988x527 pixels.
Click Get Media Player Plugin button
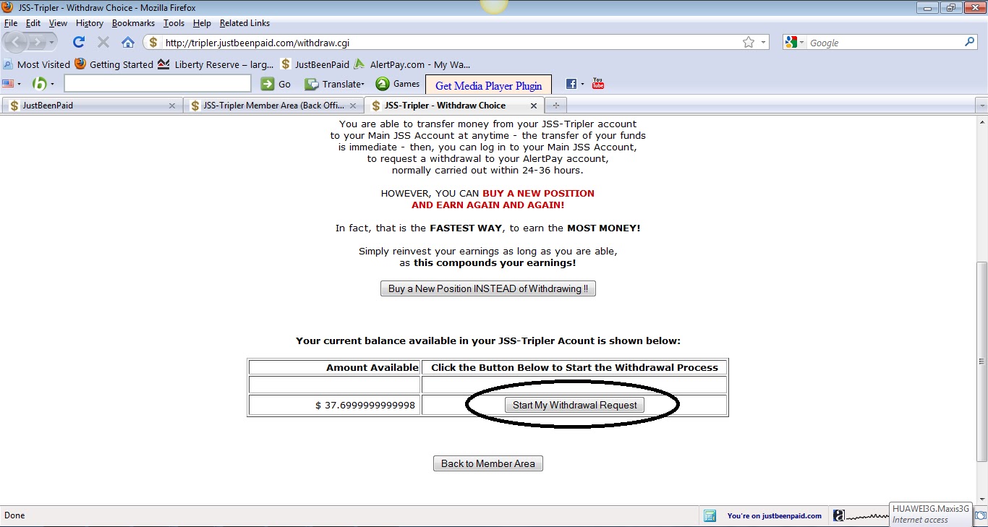click(488, 85)
